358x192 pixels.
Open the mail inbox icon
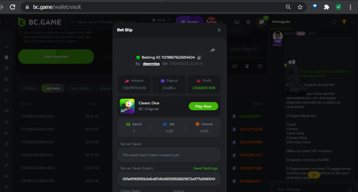pos(237,22)
